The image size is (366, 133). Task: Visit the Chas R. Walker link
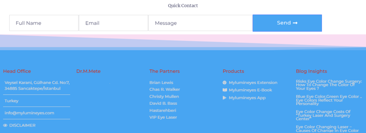click(x=165, y=89)
